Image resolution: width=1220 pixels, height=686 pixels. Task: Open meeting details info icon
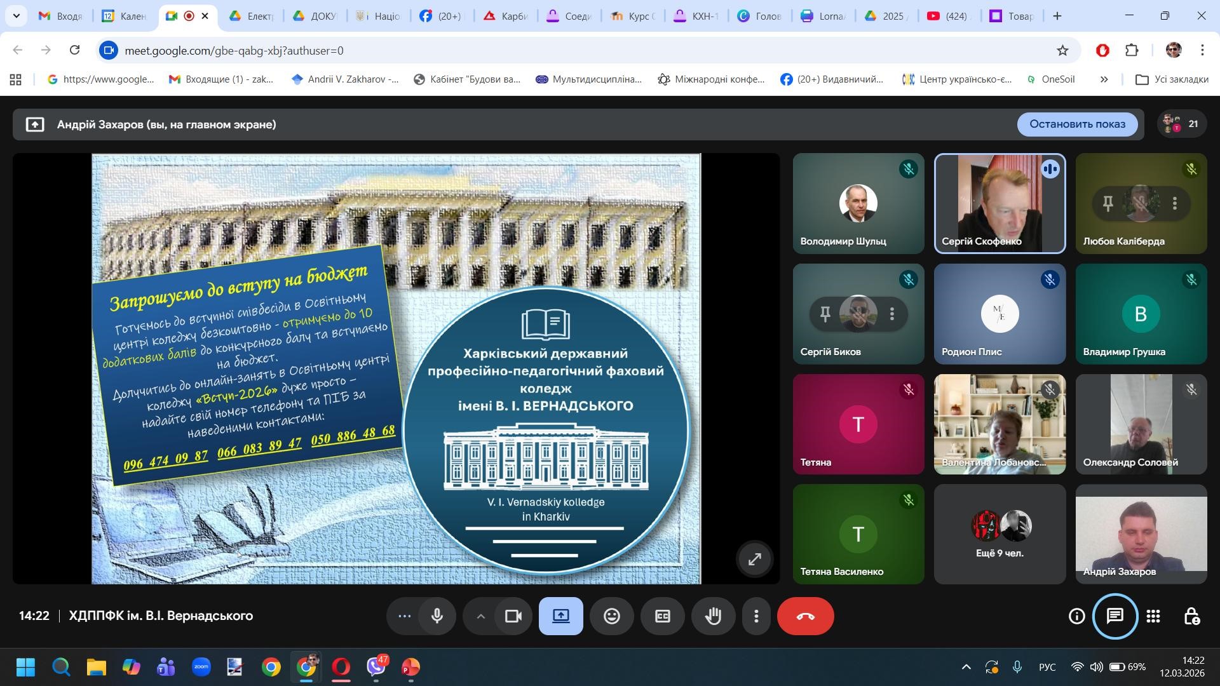click(x=1076, y=616)
